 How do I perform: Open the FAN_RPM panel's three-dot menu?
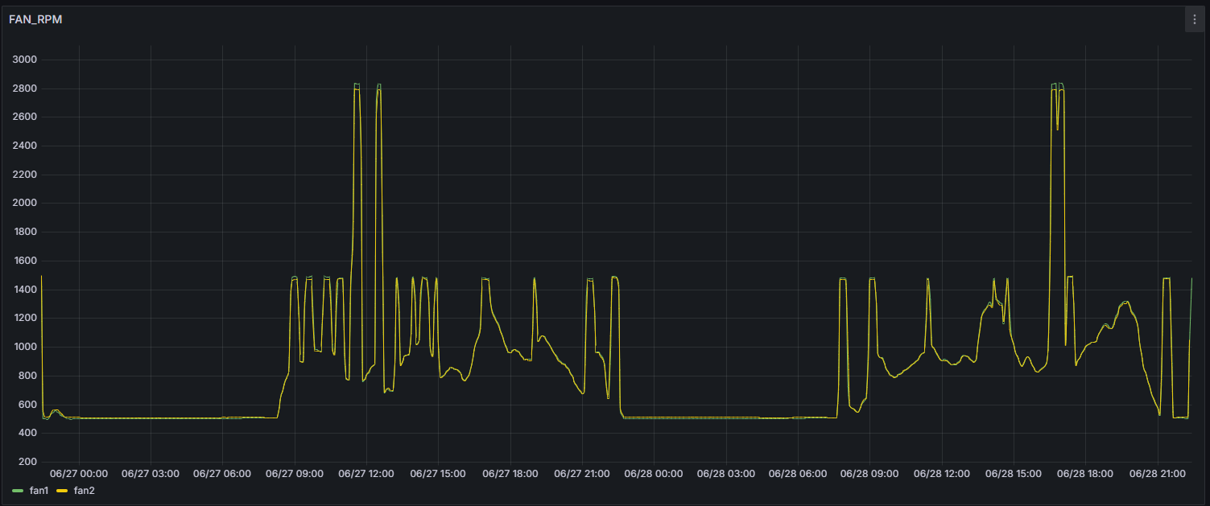click(1194, 19)
